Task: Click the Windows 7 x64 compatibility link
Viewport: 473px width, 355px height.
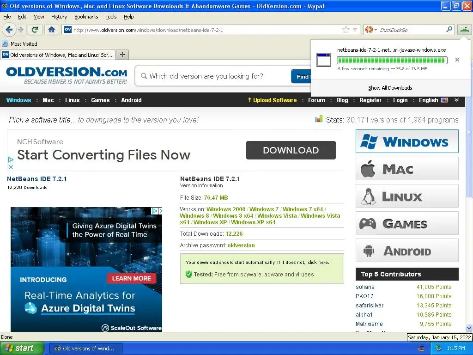Action: tap(303, 209)
